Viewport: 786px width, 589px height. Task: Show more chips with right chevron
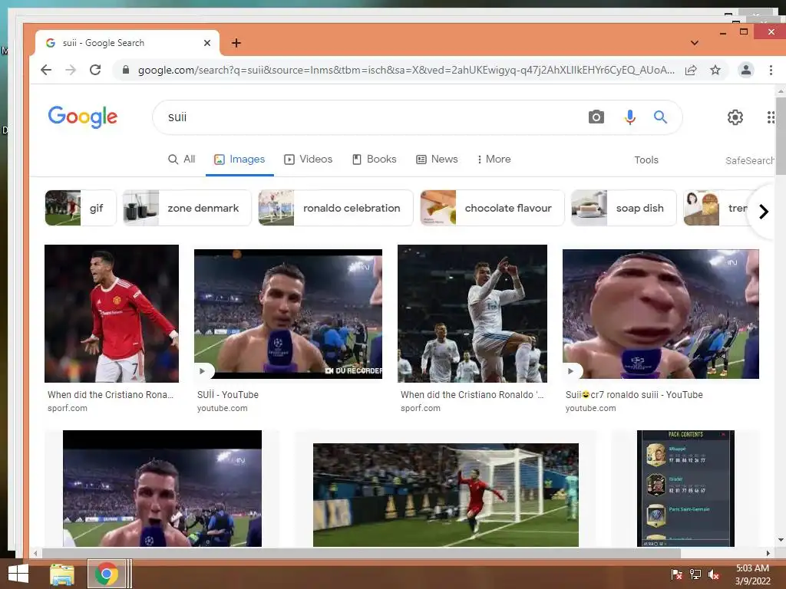764,212
